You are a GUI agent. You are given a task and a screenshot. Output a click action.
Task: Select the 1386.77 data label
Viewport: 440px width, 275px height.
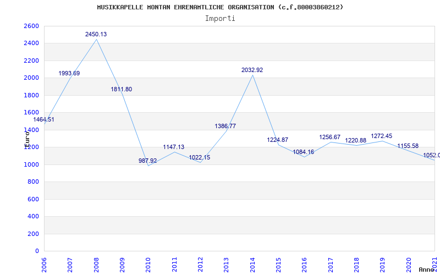click(226, 127)
